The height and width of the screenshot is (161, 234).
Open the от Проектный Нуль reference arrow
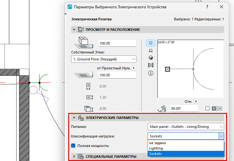coord(134,68)
